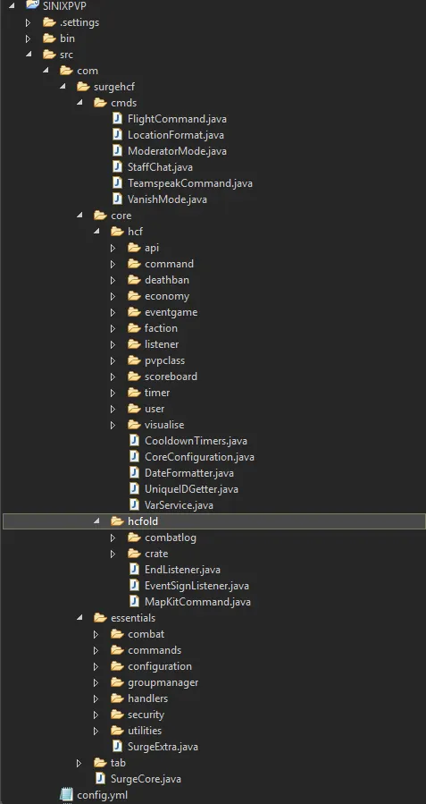
Task: Click the SINIXPVP project icon
Action: [33, 5]
